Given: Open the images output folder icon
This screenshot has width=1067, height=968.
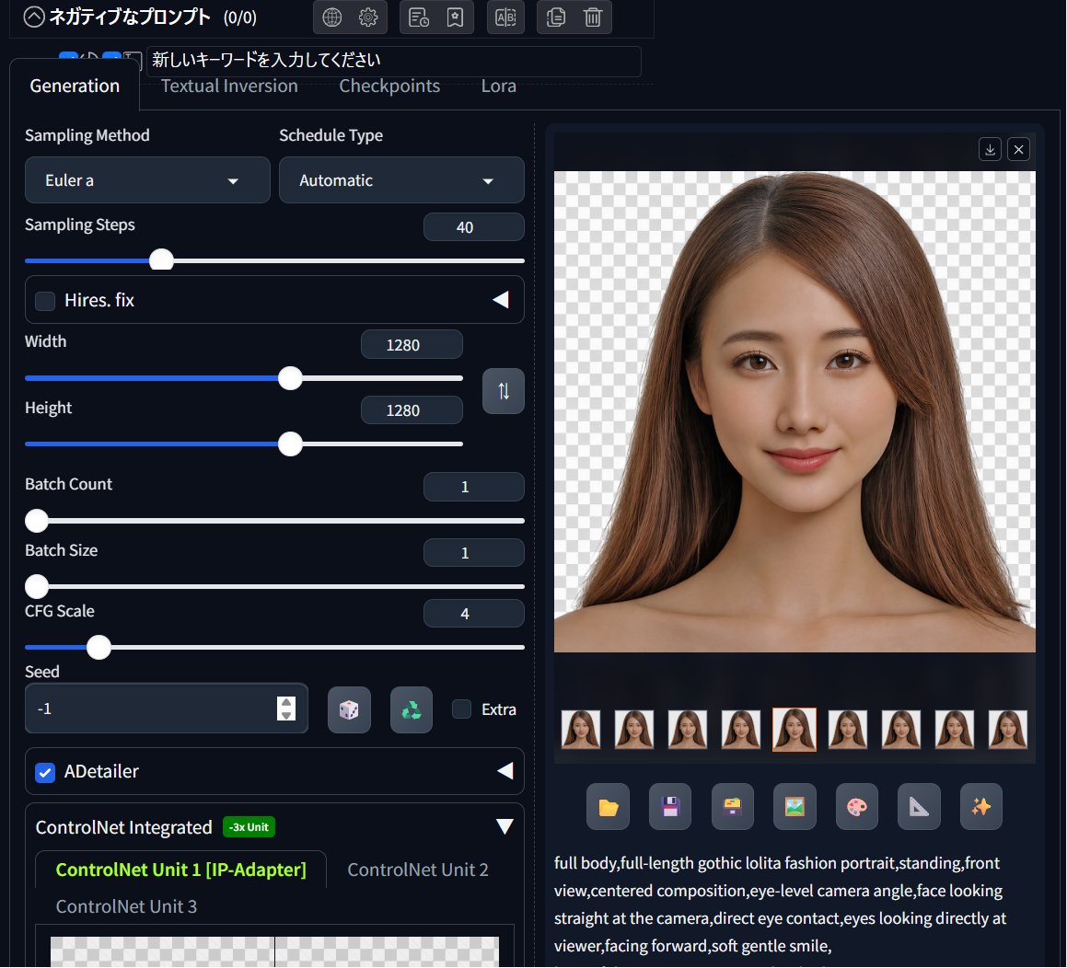Looking at the screenshot, I should [x=609, y=807].
